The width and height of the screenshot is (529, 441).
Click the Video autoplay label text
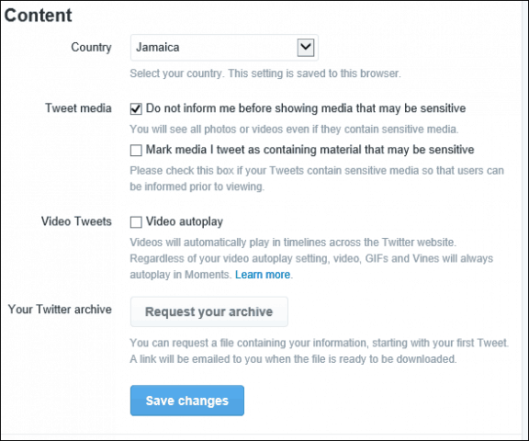(185, 221)
